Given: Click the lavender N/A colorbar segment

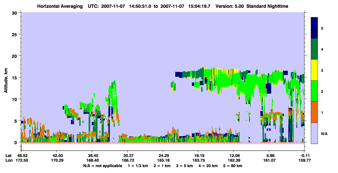Looking at the screenshot, I should click(314, 133).
